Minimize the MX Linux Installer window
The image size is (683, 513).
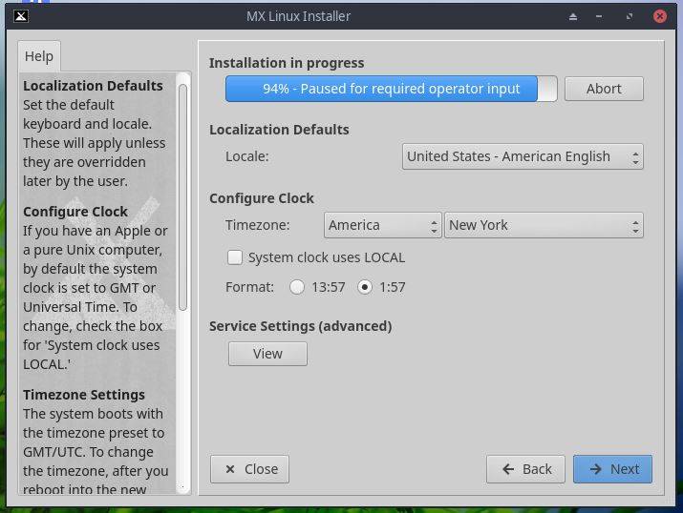pyautogui.click(x=602, y=16)
